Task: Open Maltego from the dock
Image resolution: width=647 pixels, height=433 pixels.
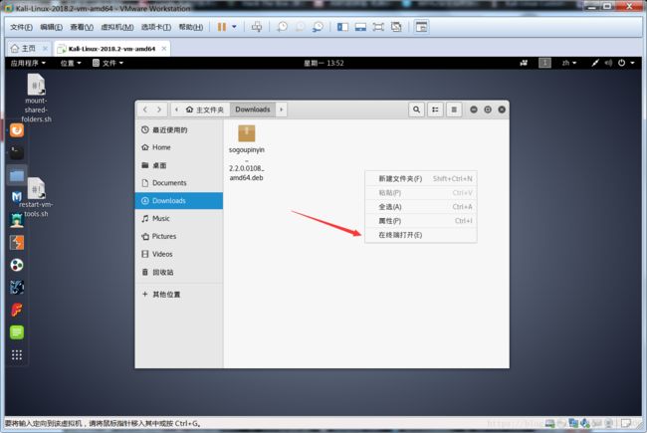Action: [17, 265]
